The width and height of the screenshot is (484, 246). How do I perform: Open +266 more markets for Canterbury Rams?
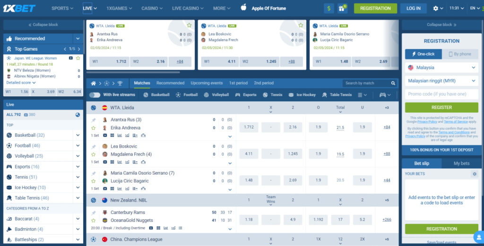(387, 220)
